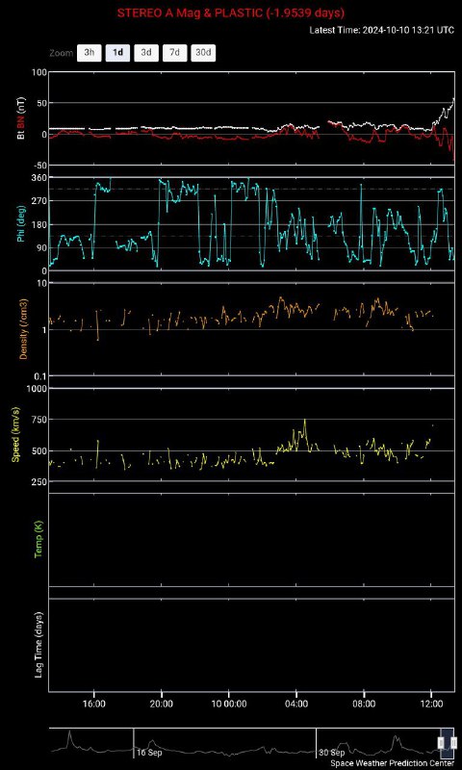Click the STEREO A Mag & PLASTIC title

click(231, 13)
